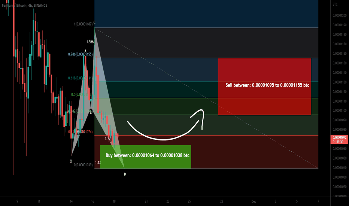Click the 'Buy between: 0.00001064 to 0.00001038 btc' text
349x206 pixels.
pos(147,155)
